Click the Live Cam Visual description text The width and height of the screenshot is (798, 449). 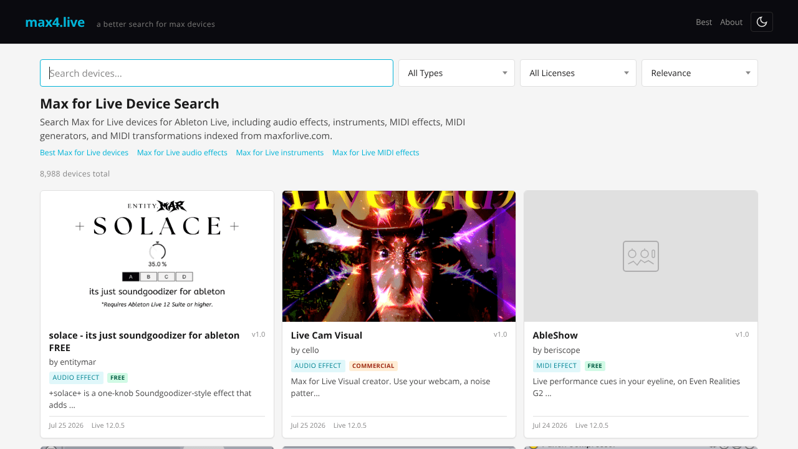[x=390, y=387]
